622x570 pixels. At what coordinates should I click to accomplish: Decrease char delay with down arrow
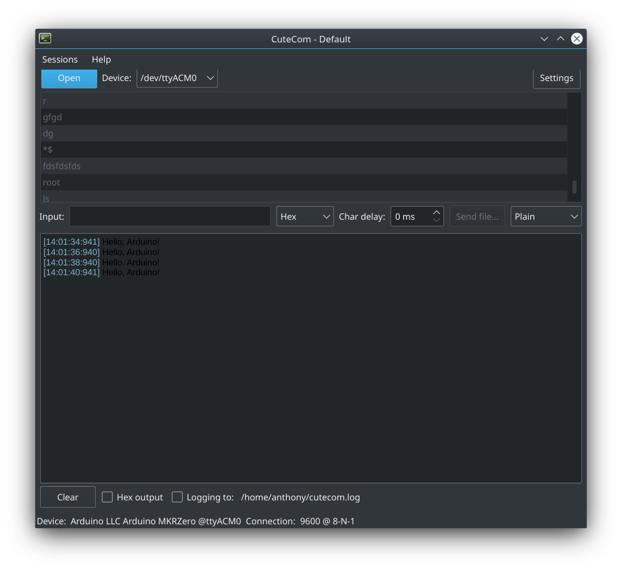point(437,220)
